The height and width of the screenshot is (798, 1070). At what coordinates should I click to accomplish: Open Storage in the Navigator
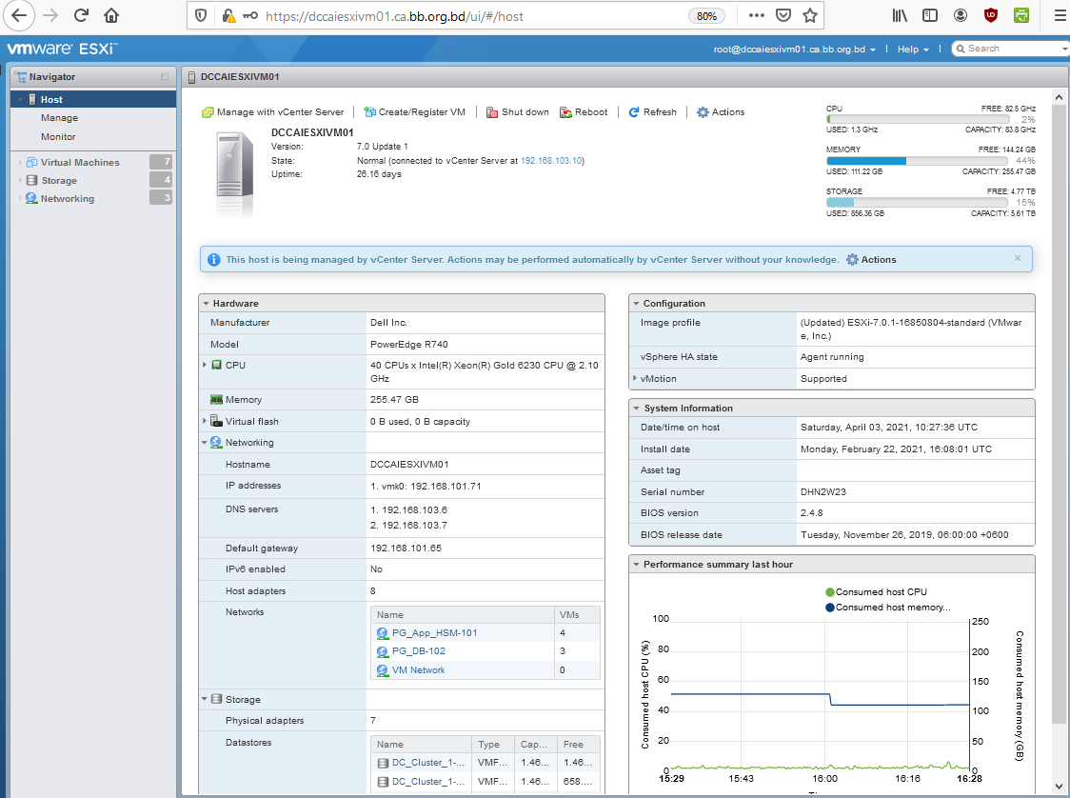59,180
